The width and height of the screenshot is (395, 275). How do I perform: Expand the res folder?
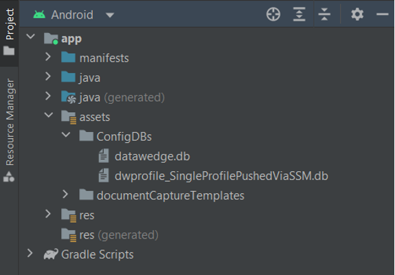pyautogui.click(x=48, y=214)
